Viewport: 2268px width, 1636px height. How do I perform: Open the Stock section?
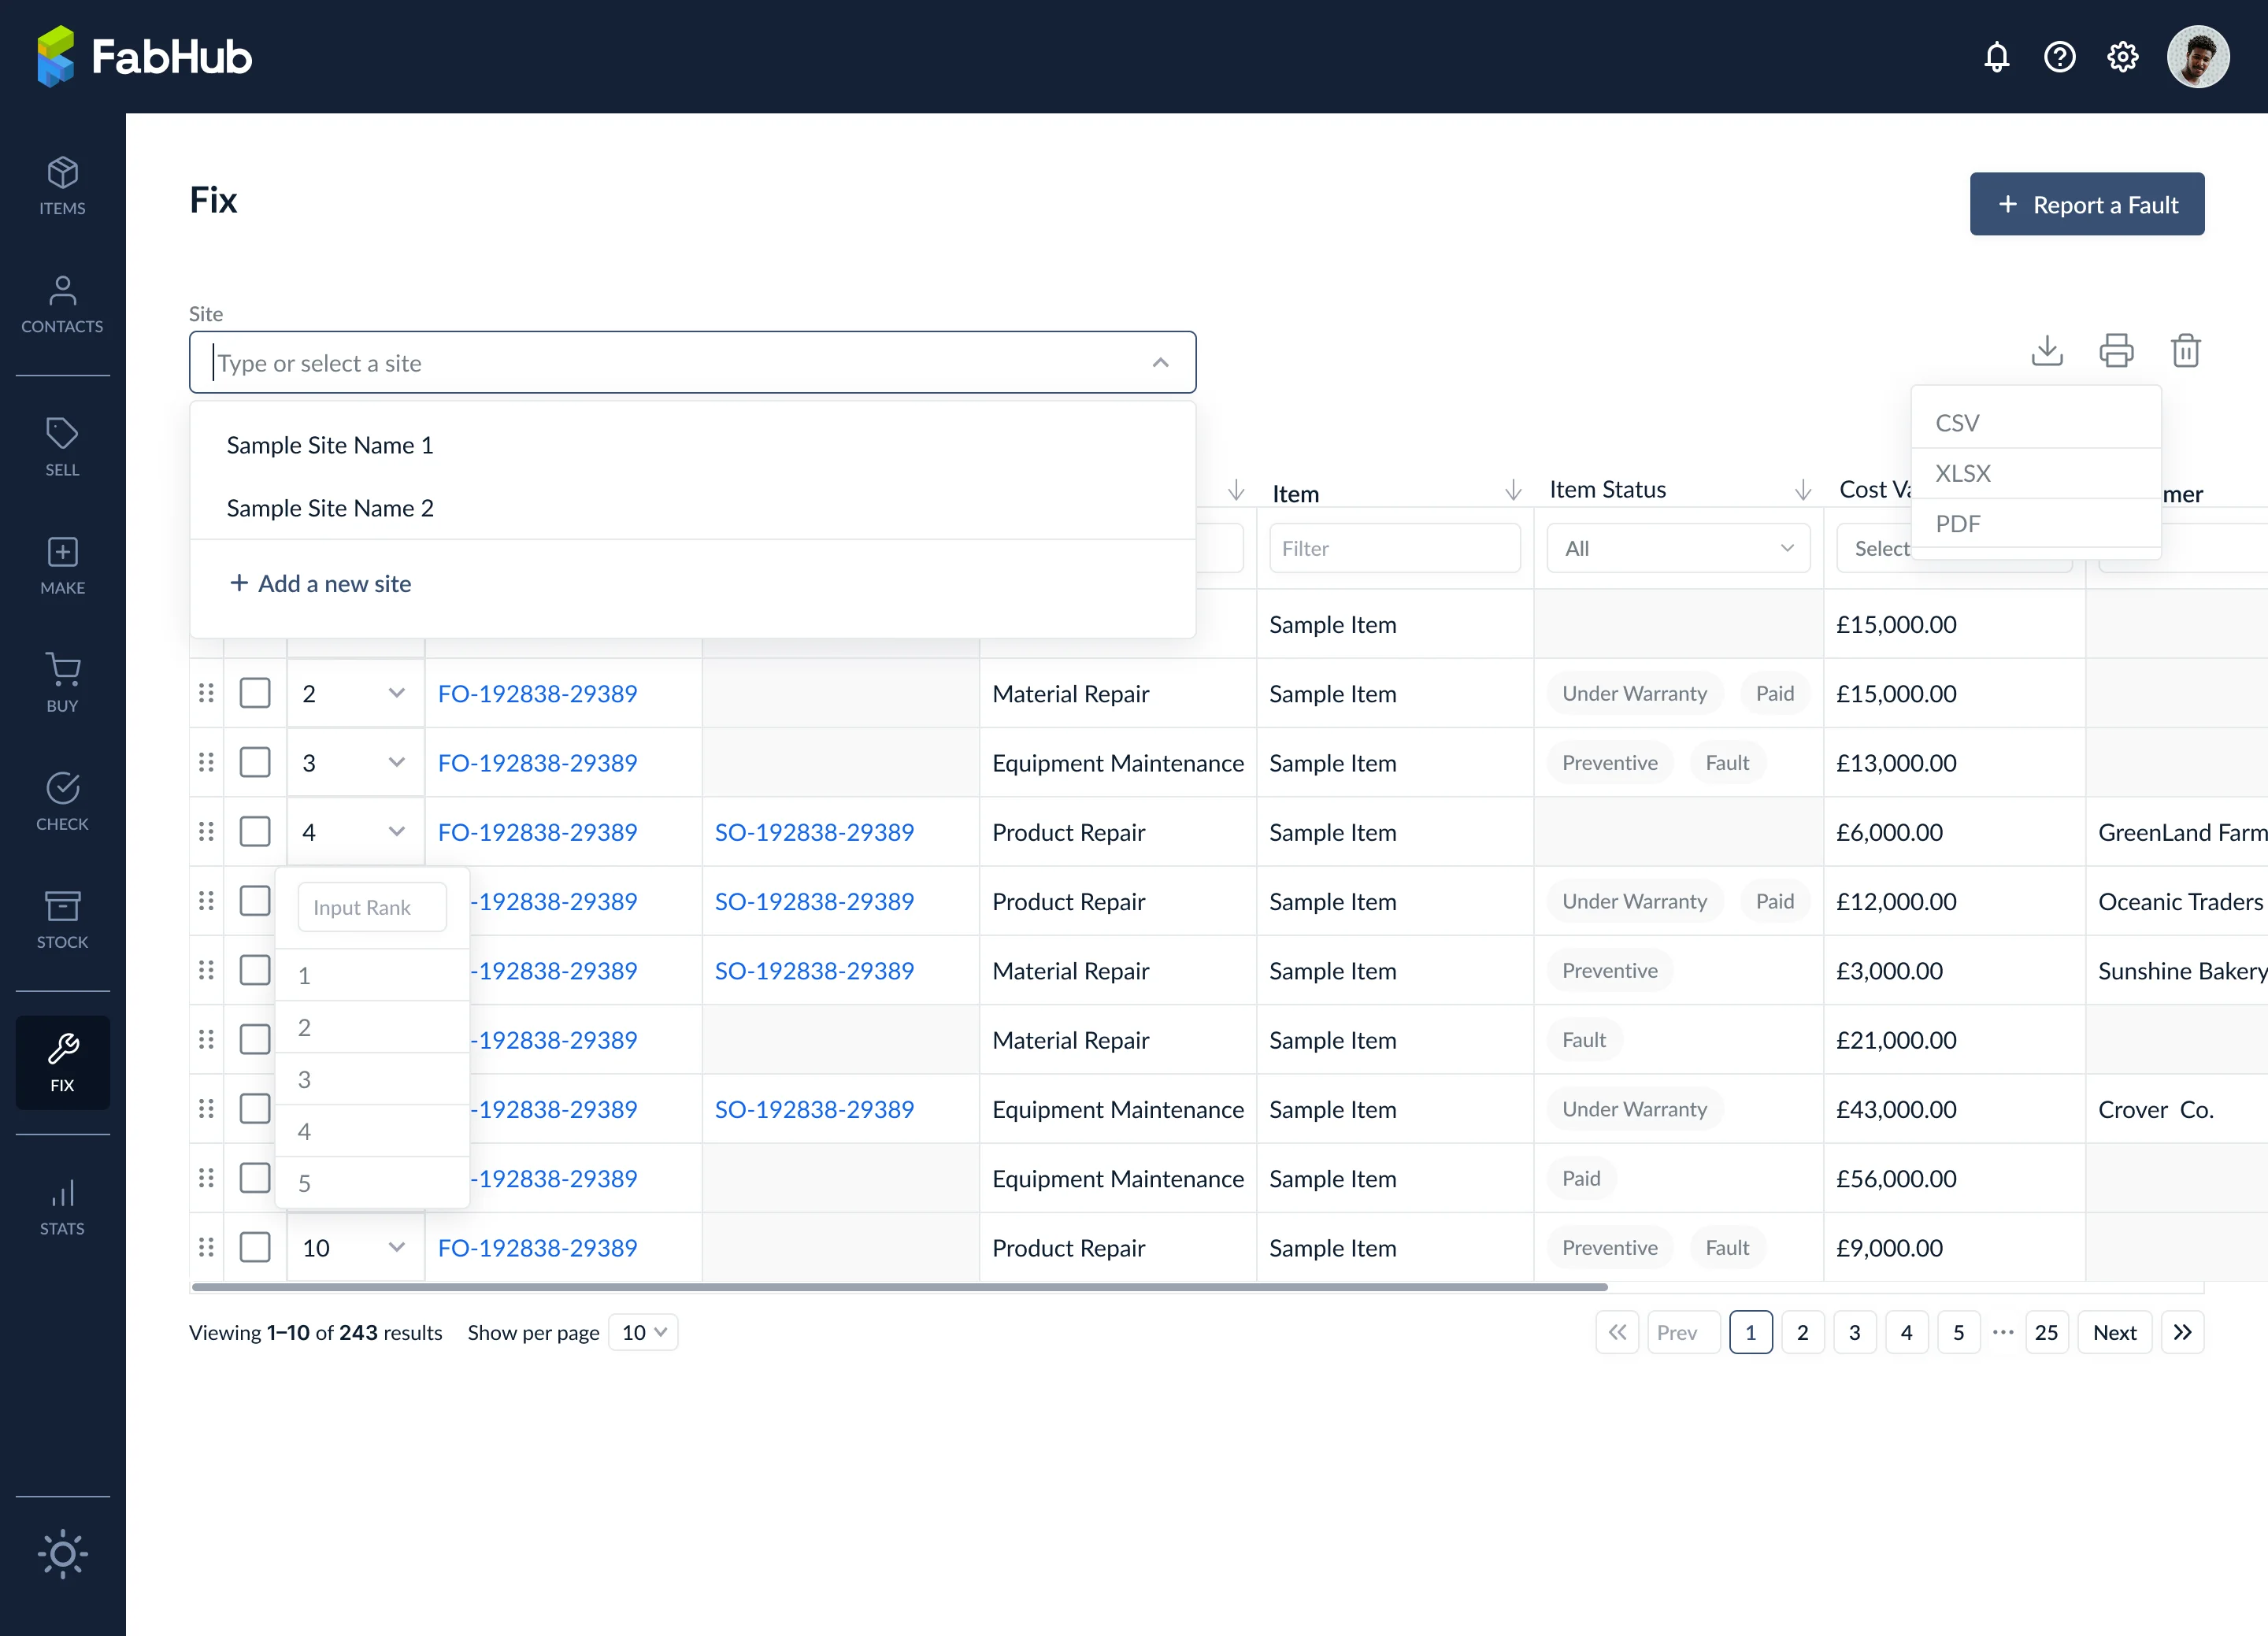pos(62,919)
